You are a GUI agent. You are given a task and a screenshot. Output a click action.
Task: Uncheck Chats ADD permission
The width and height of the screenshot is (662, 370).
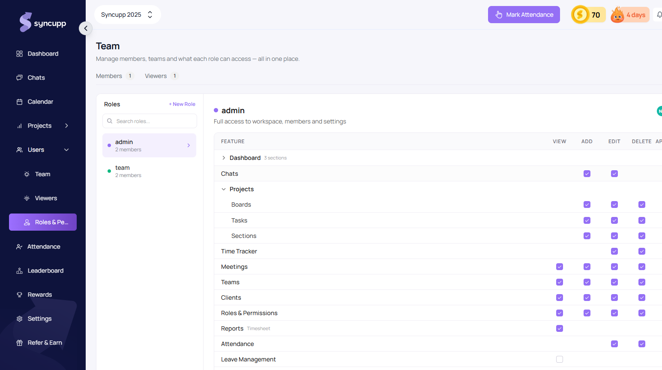tap(587, 174)
